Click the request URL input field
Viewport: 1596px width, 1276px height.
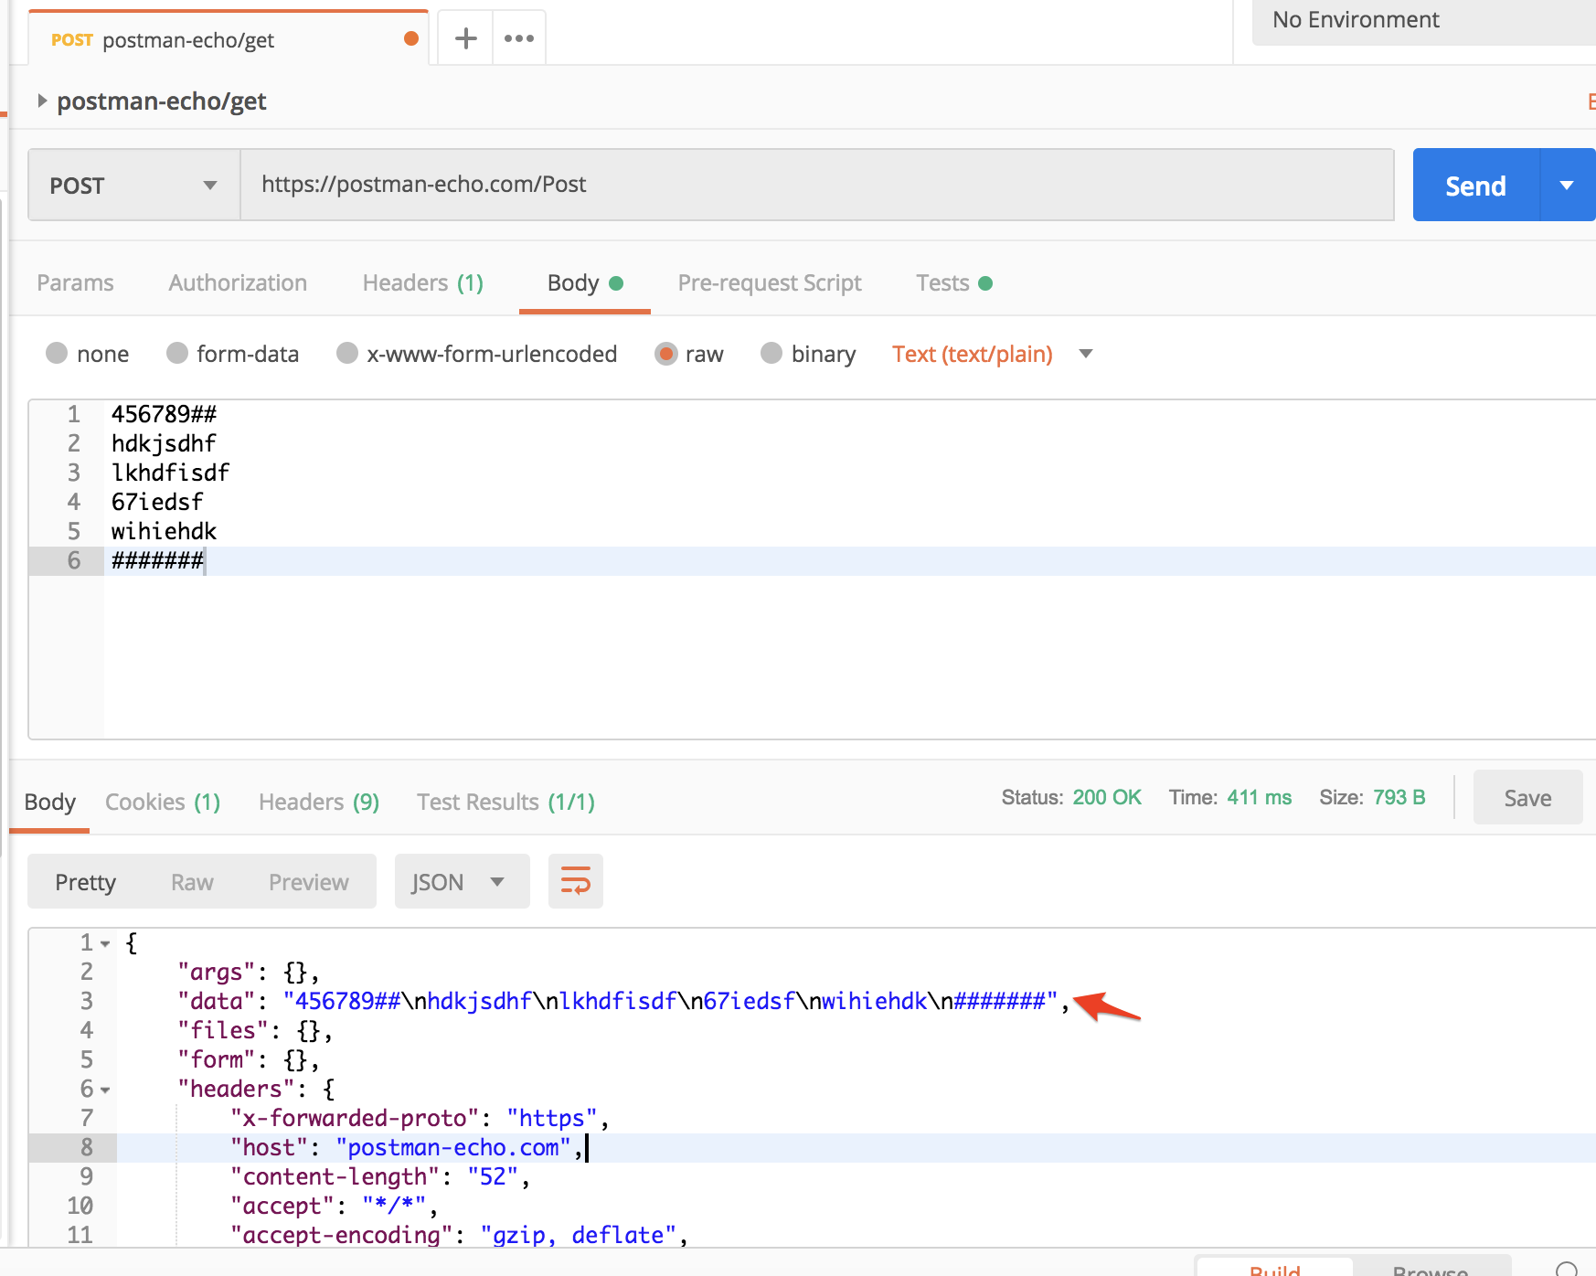coord(816,185)
